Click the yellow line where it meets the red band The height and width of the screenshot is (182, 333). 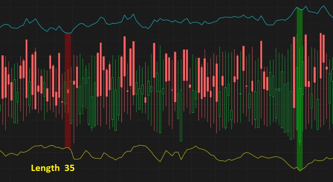(x=68, y=148)
